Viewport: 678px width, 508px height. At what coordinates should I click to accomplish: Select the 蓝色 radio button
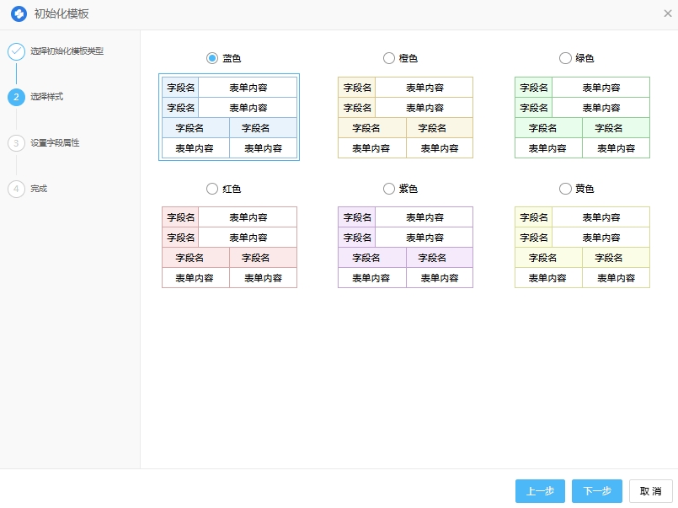212,58
